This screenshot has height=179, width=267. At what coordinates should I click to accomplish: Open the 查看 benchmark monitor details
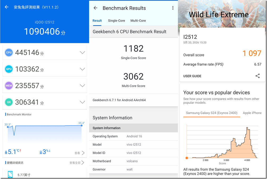tap(79, 153)
